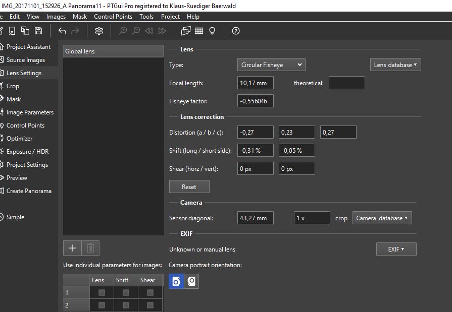Open settings via the gear icon

click(x=99, y=31)
